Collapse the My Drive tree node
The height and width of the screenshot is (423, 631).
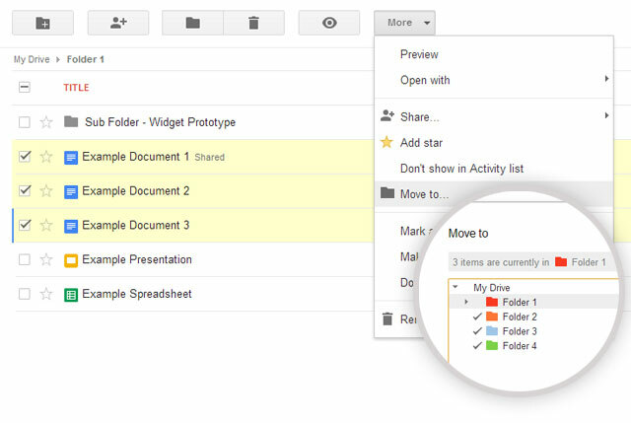(x=456, y=287)
